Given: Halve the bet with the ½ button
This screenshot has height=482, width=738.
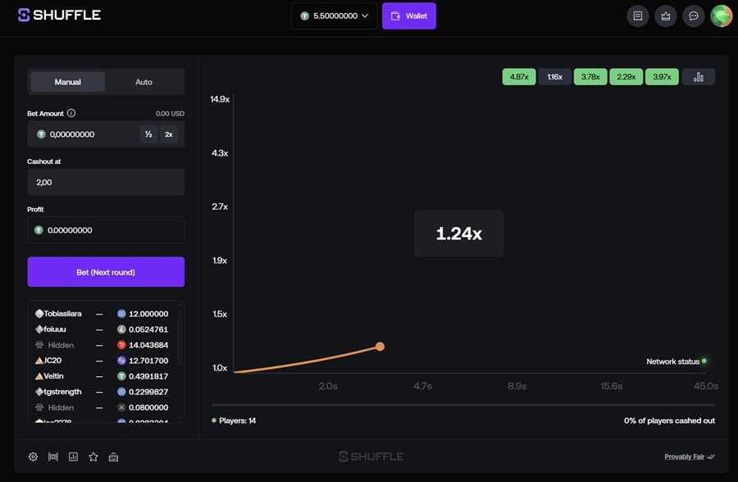Looking at the screenshot, I should click(148, 134).
